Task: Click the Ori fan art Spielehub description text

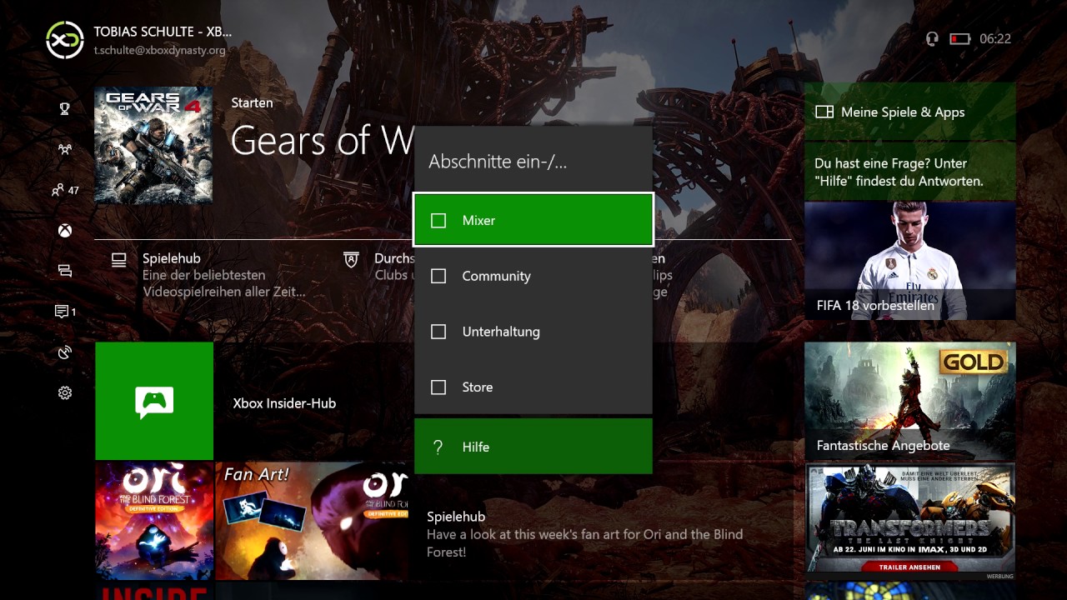Action: click(584, 542)
